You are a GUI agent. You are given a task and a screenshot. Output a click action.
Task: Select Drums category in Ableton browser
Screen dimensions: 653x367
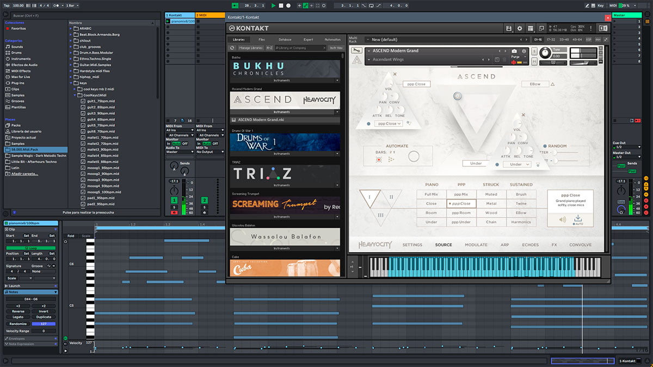(17, 53)
